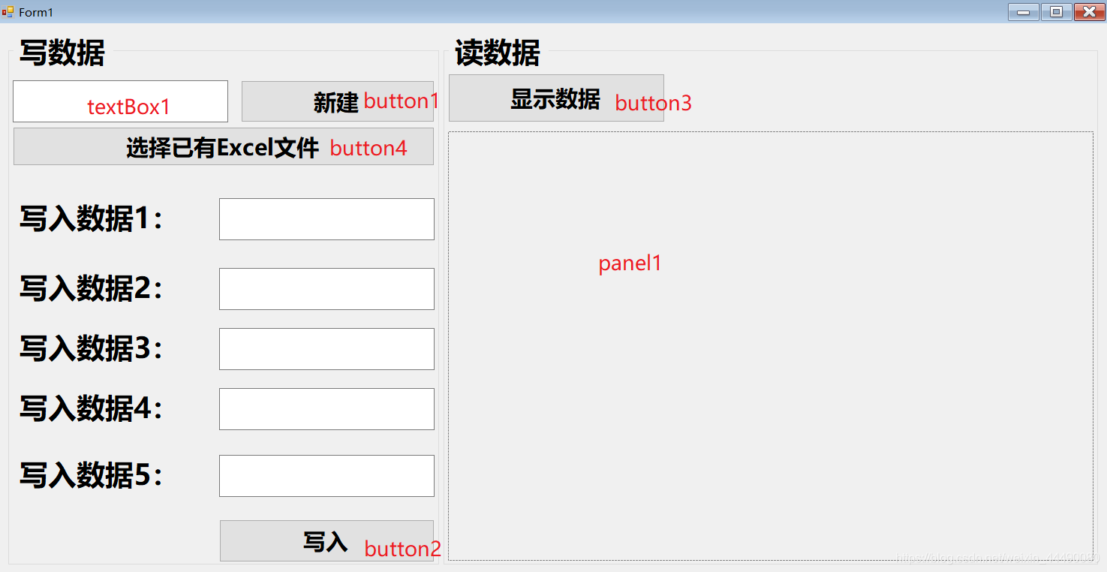Click the 写入数据1 label
The height and width of the screenshot is (572, 1107).
(x=91, y=219)
